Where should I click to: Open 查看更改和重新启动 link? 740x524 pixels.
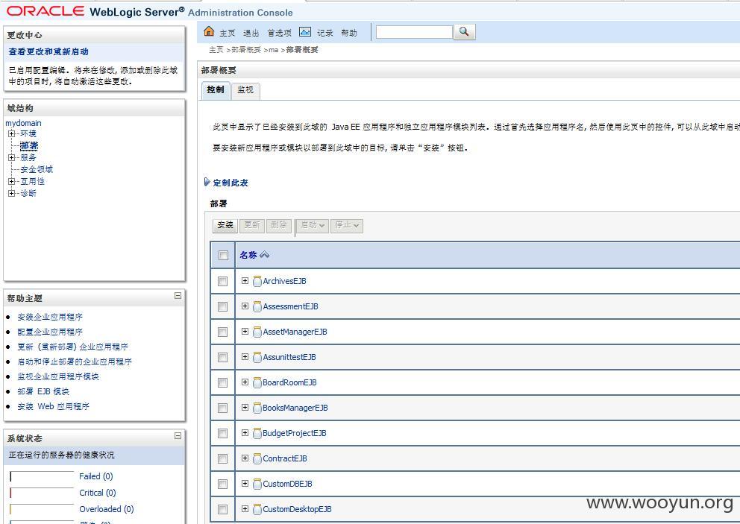[48, 51]
